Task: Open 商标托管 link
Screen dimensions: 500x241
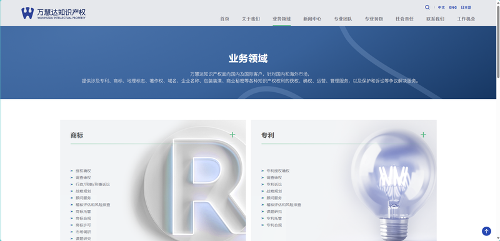Action: (83, 212)
